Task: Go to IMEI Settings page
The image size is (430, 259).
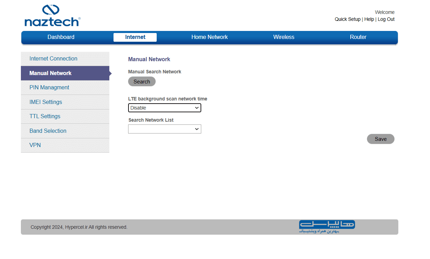Action: (x=46, y=102)
